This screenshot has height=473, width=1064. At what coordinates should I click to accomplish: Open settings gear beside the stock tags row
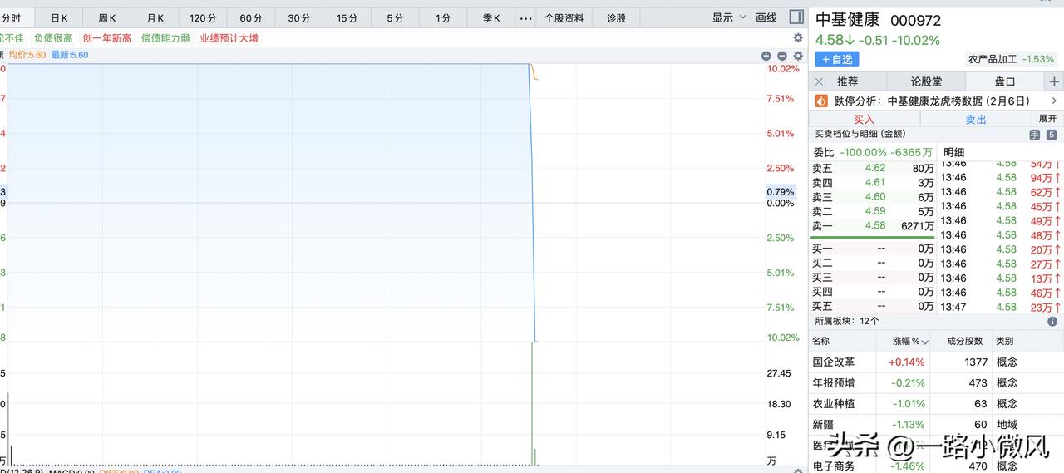pyautogui.click(x=798, y=37)
